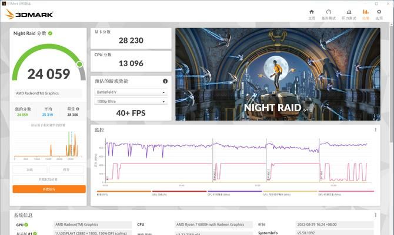Click your score value 24 059 in green
The width and height of the screenshot is (394, 235).
pyautogui.click(x=22, y=115)
